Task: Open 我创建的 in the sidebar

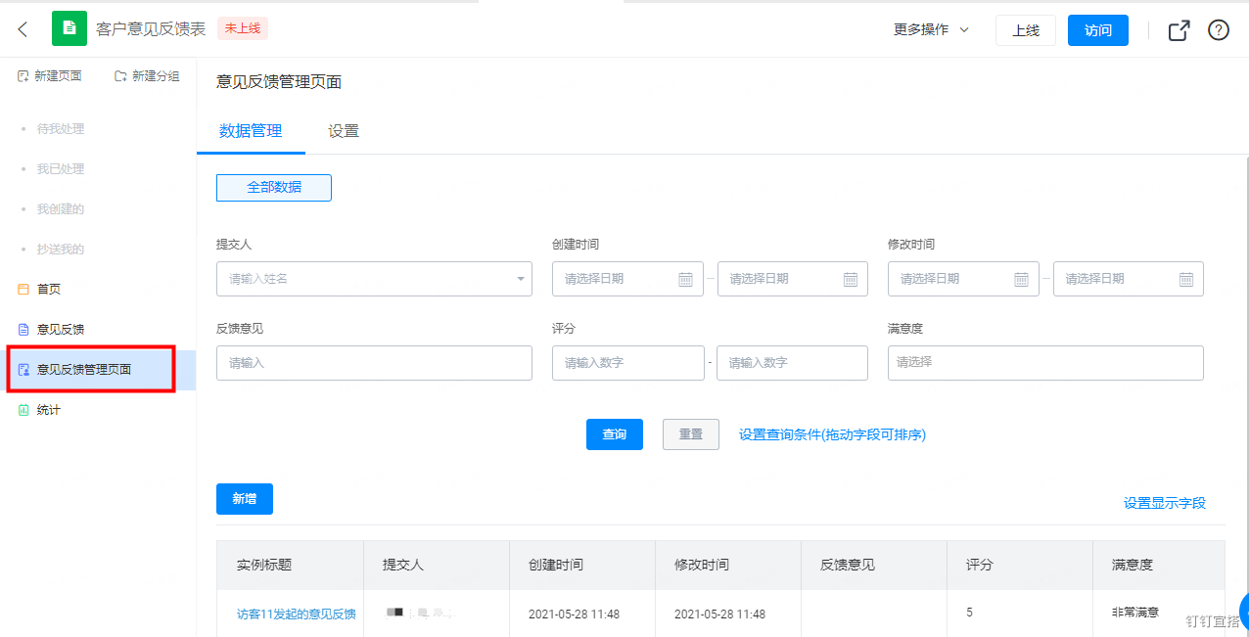Action: pos(61,209)
